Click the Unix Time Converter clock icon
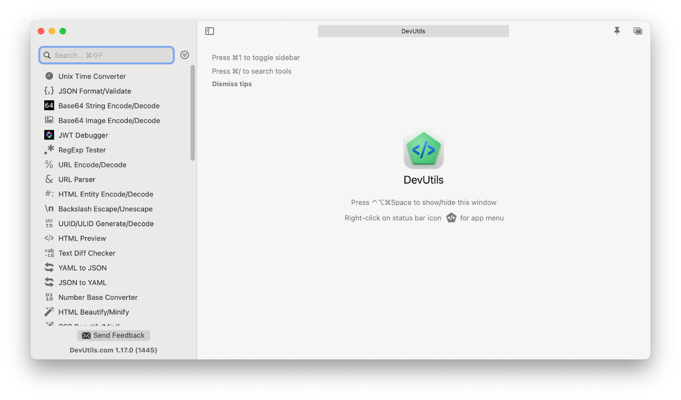681x400 pixels. tap(49, 76)
